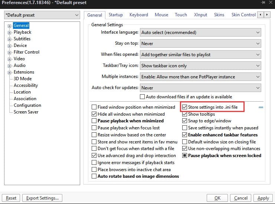
Task: Switch to the Skin Control tab
Action: [243, 15]
